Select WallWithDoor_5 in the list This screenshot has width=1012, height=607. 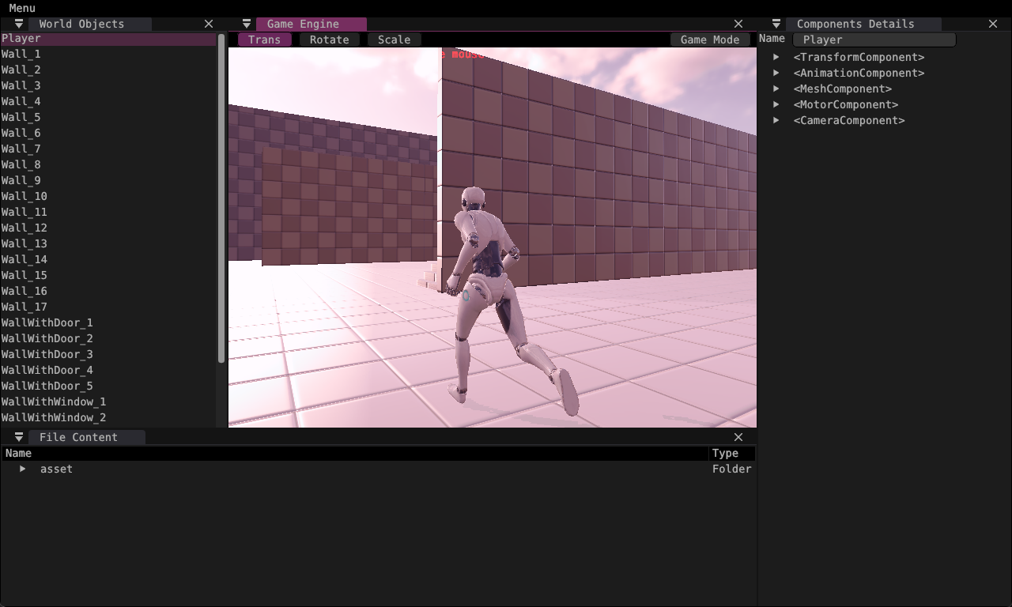(108, 386)
